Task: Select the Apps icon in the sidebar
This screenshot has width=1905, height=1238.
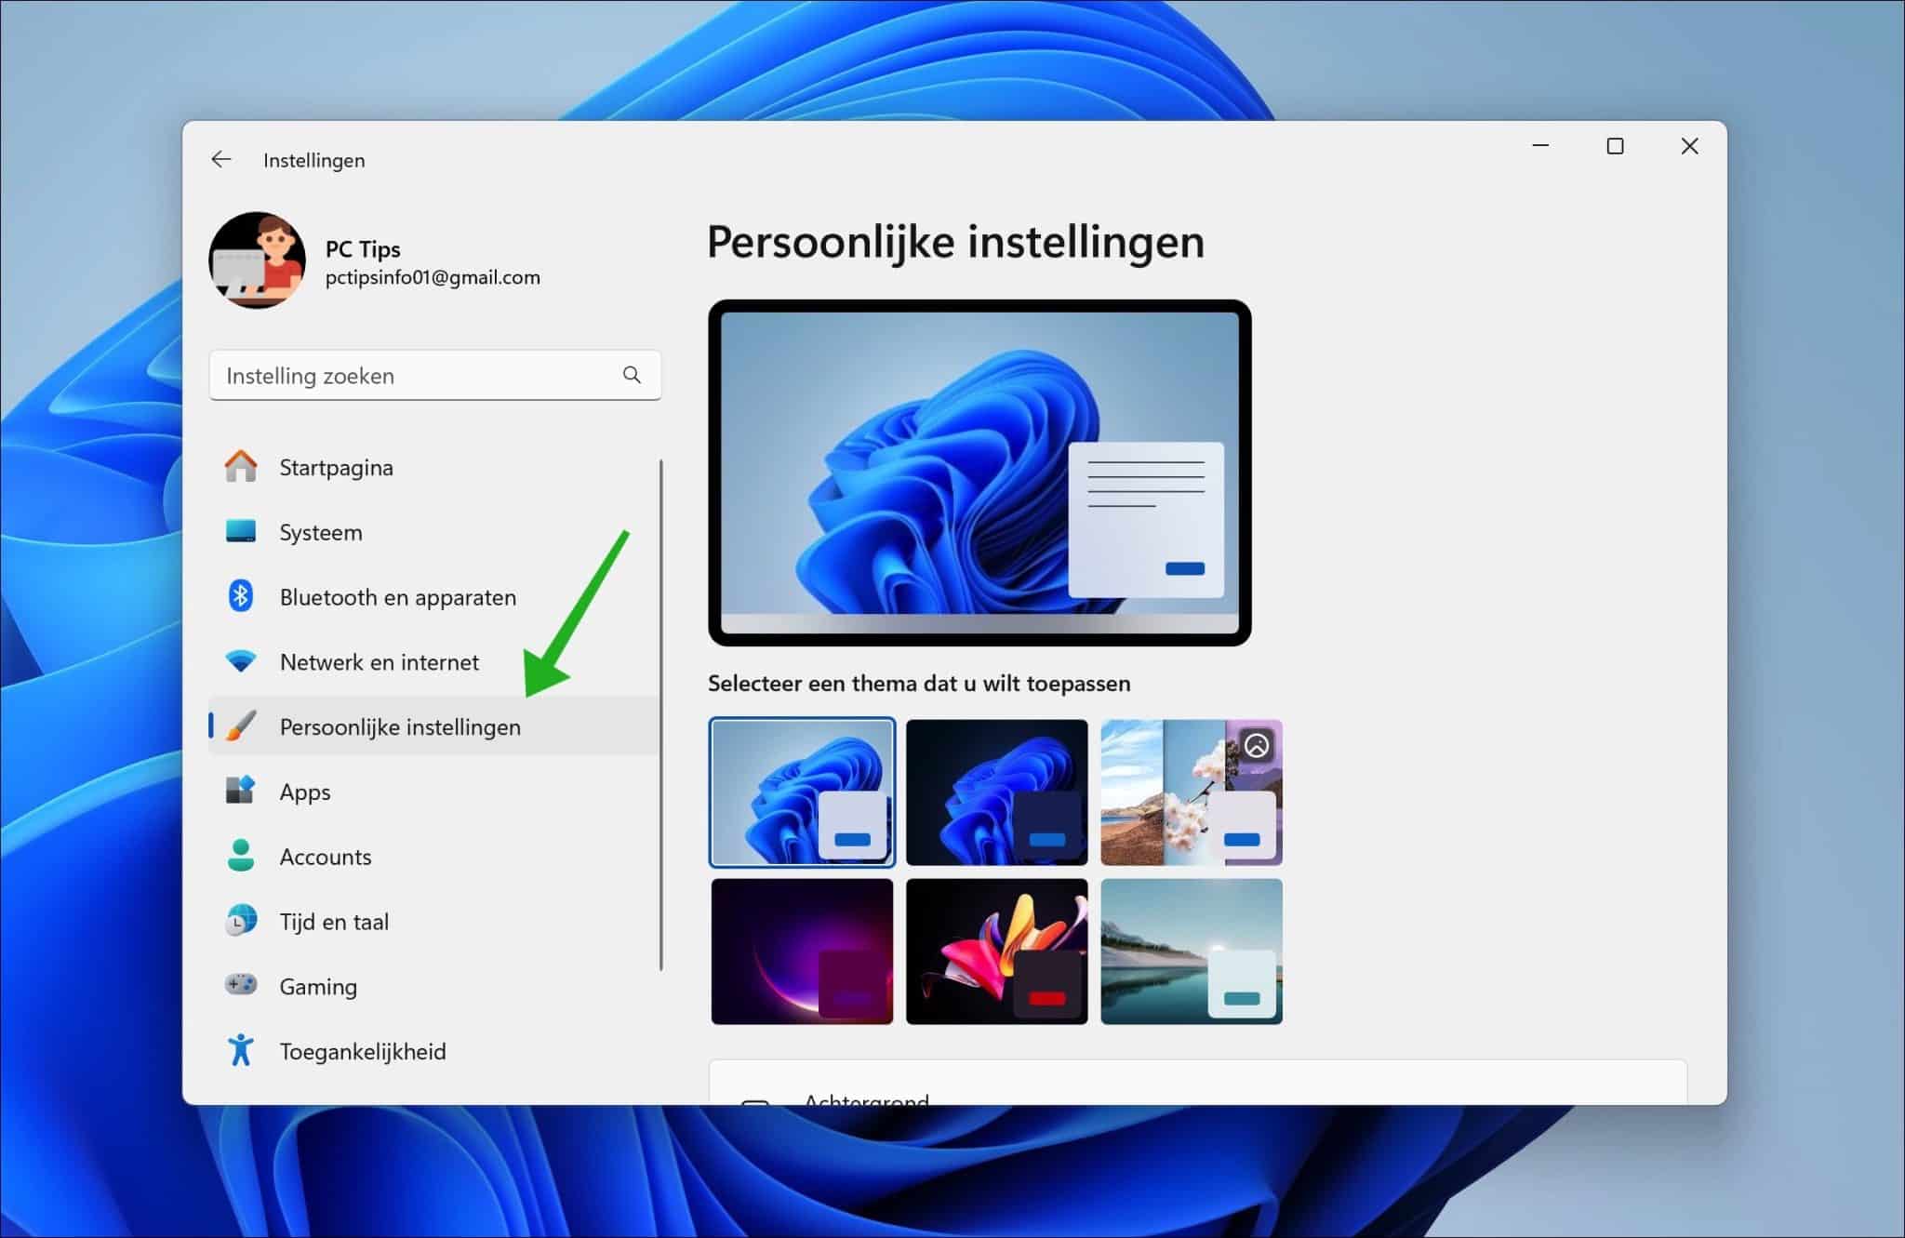Action: coord(242,792)
